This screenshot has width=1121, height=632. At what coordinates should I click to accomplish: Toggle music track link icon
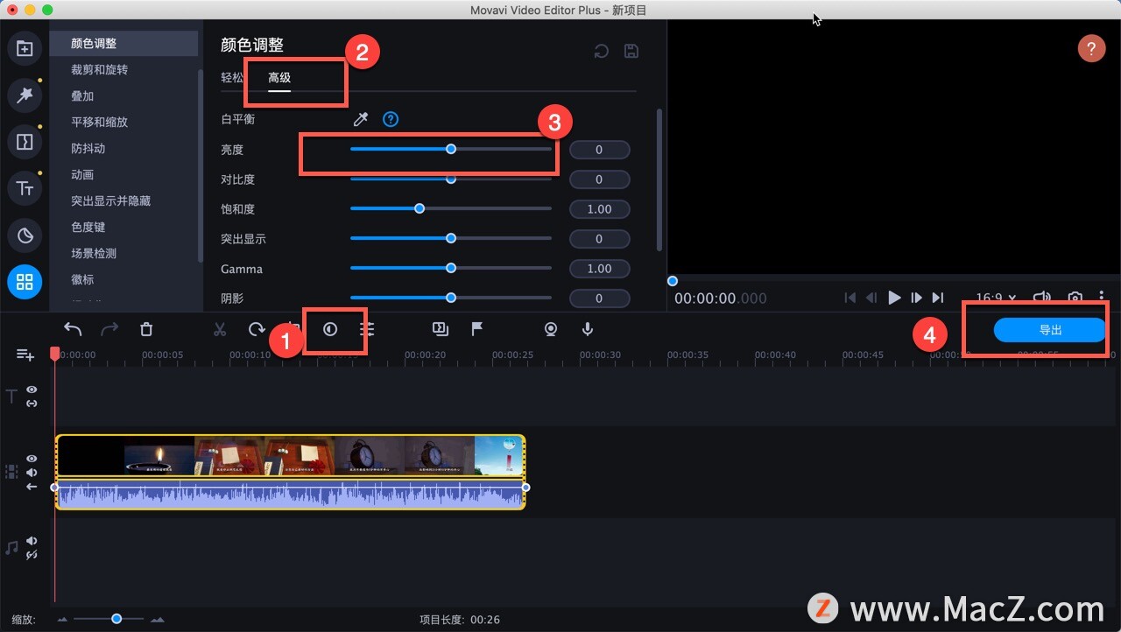[x=32, y=555]
